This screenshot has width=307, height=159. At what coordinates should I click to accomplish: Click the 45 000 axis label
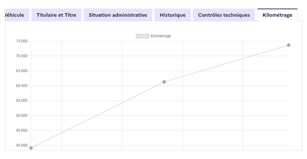coord(22,130)
